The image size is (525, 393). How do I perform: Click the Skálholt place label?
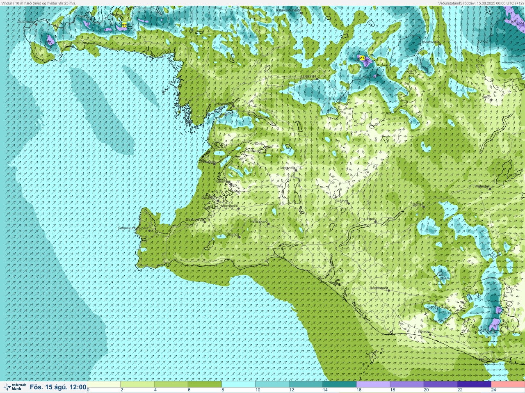point(341,201)
